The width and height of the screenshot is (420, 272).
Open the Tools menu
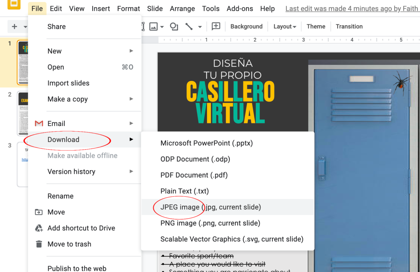[211, 9]
